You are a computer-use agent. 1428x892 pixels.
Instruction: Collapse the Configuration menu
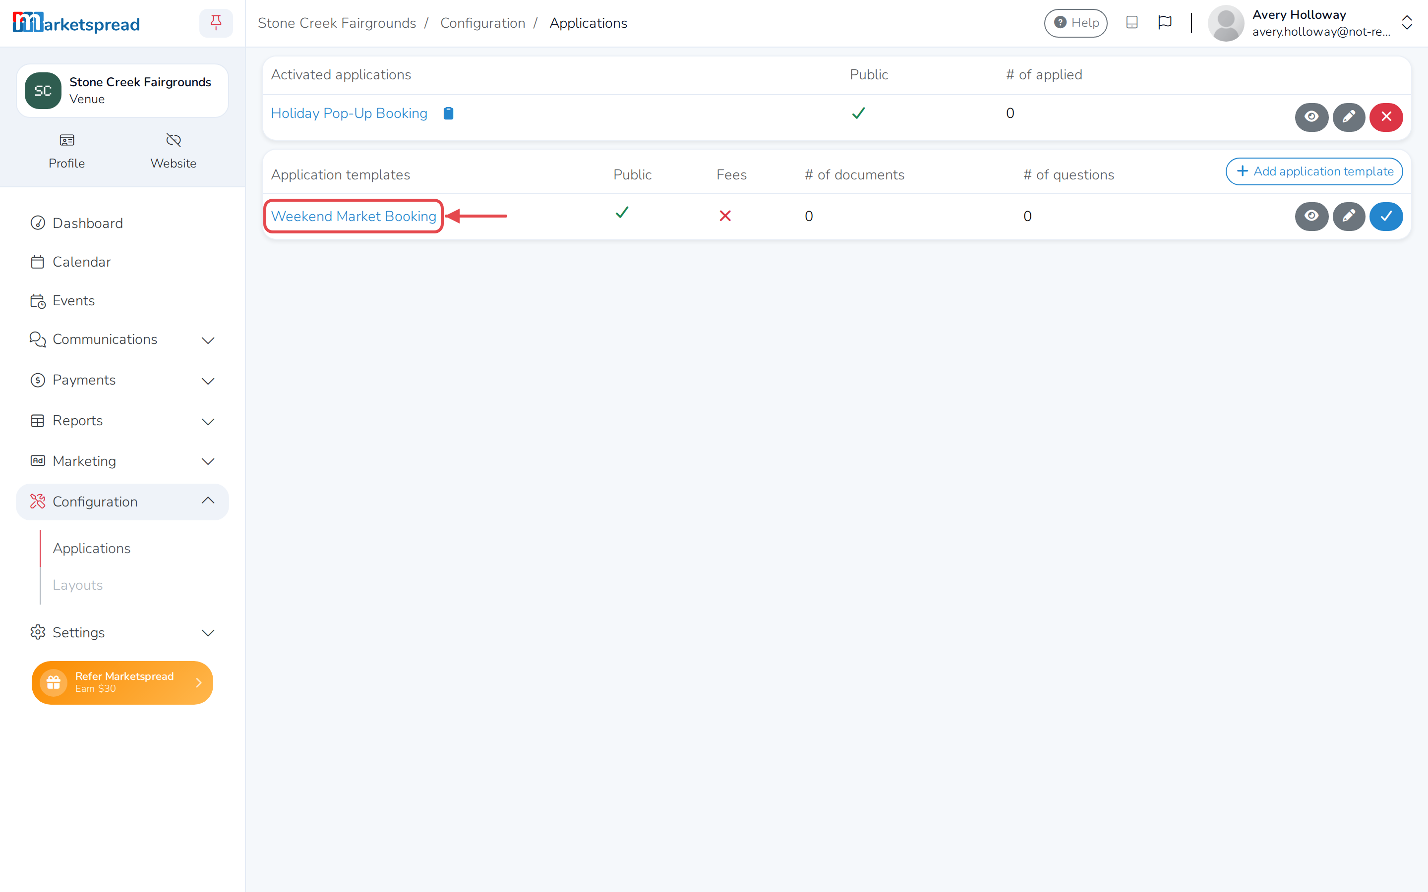coord(122,502)
